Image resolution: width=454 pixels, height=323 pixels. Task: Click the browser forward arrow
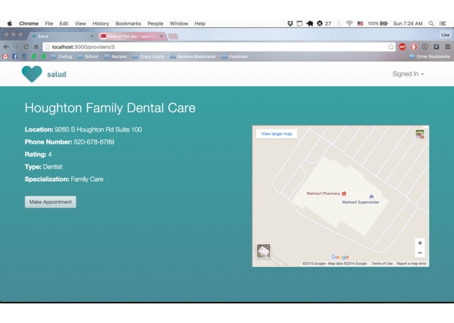coord(16,46)
